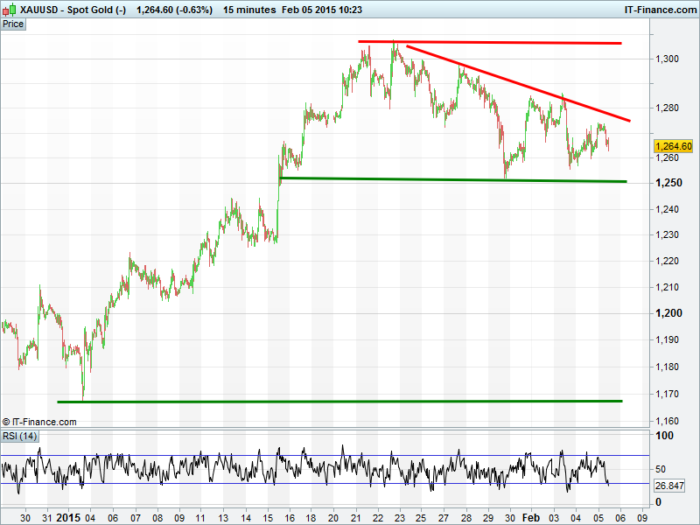The image size is (700, 525).
Task: Click the RSI (14) indicator label
Action: (x=19, y=436)
